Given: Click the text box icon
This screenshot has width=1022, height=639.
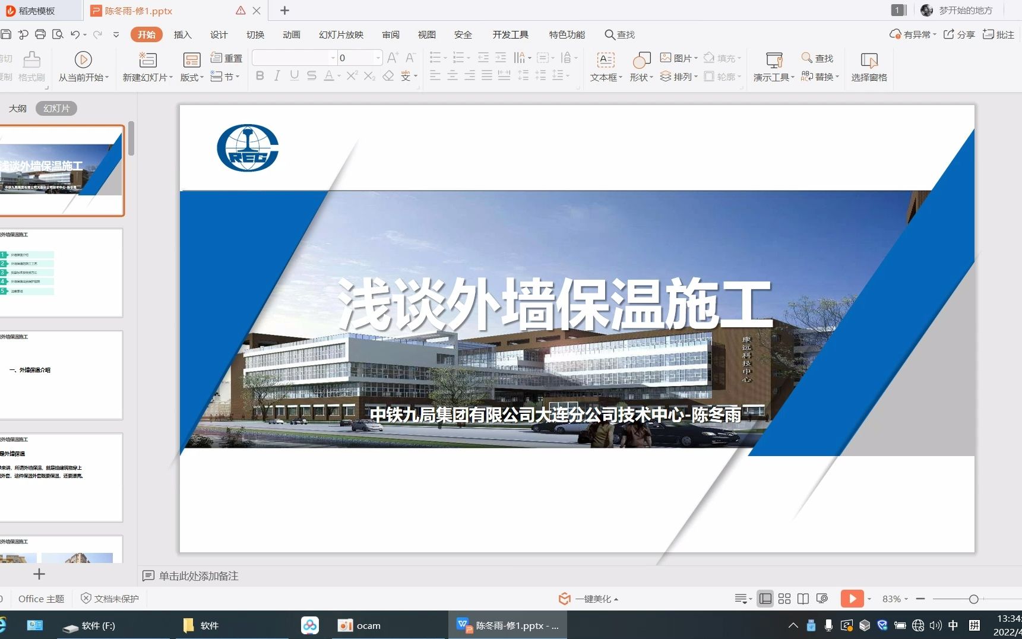Looking at the screenshot, I should (606, 59).
